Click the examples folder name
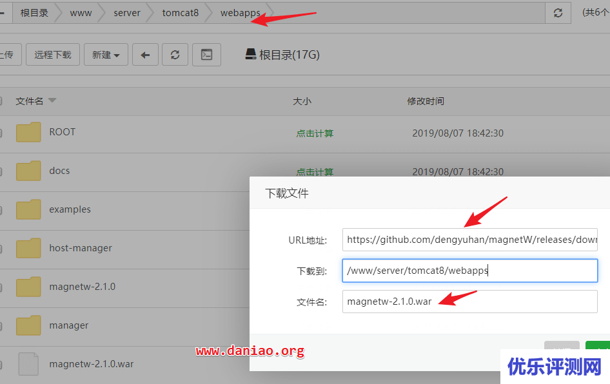Screen dimensions: 610x384 pos(70,209)
